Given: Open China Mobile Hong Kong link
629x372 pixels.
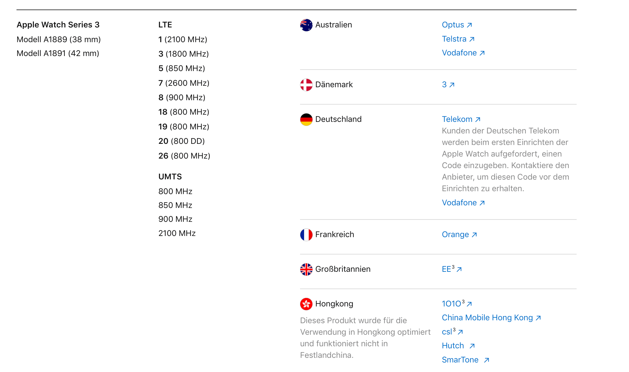Looking at the screenshot, I should [491, 318].
